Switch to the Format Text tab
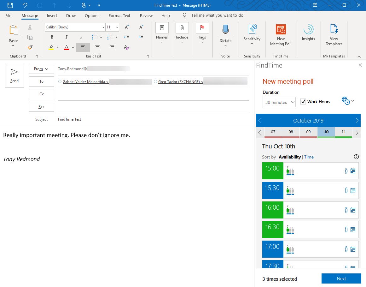366x287 pixels. [x=119, y=15]
